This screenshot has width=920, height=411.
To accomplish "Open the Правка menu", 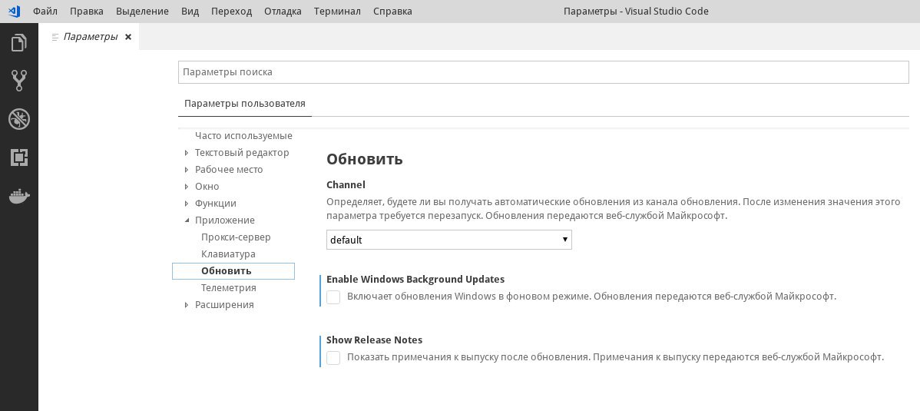I will click(86, 12).
